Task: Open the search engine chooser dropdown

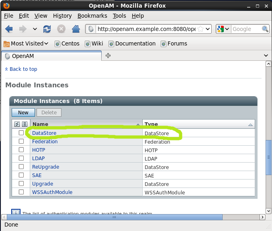Action: (x=227, y=29)
